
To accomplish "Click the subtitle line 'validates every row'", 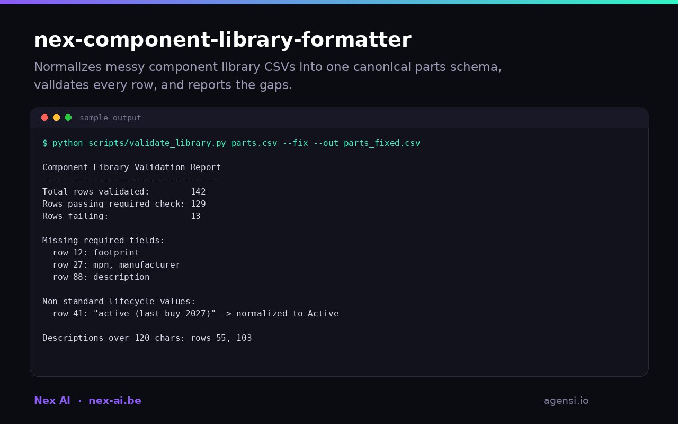I will (x=163, y=85).
